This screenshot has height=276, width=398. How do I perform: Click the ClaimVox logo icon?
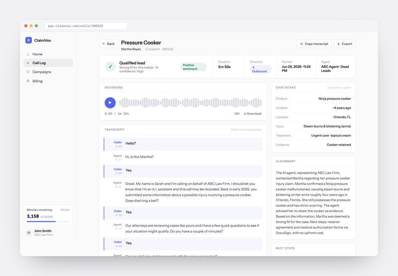(x=28, y=40)
